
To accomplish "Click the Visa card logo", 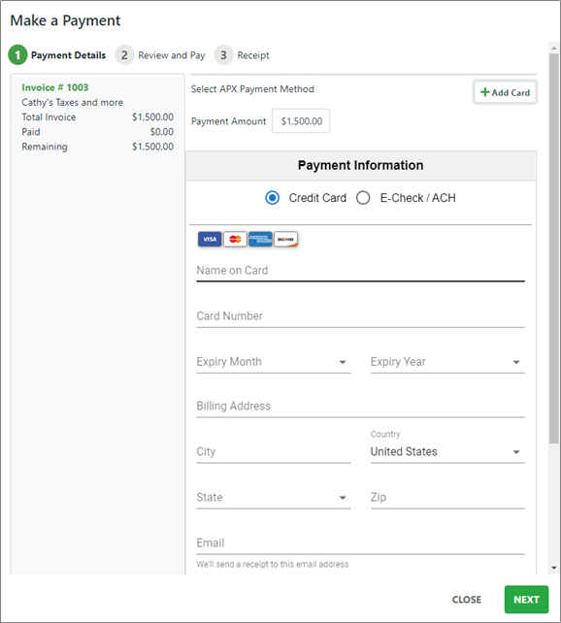I will [x=210, y=239].
